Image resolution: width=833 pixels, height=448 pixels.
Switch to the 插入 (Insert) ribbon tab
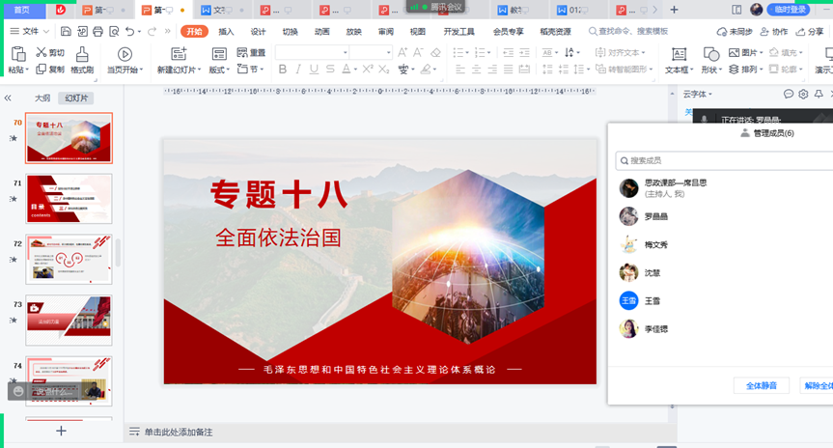[226, 32]
